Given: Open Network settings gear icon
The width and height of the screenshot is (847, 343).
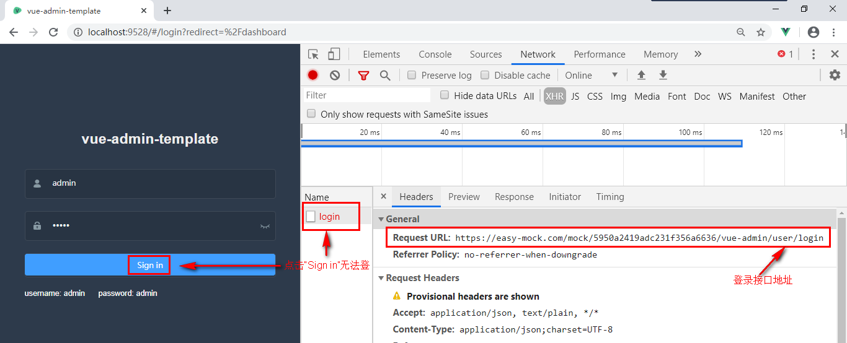Looking at the screenshot, I should click(x=835, y=75).
